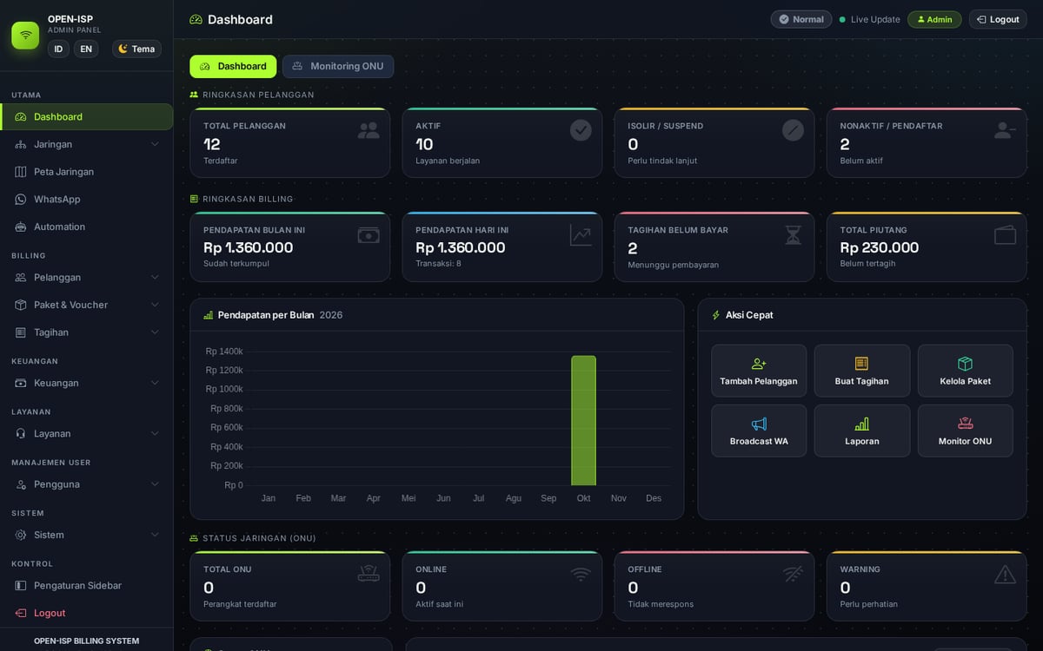Open the Automation menu item
Image resolution: width=1043 pixels, height=651 pixels.
pyautogui.click(x=86, y=227)
